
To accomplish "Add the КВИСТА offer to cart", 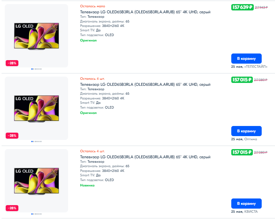I will [246, 204].
